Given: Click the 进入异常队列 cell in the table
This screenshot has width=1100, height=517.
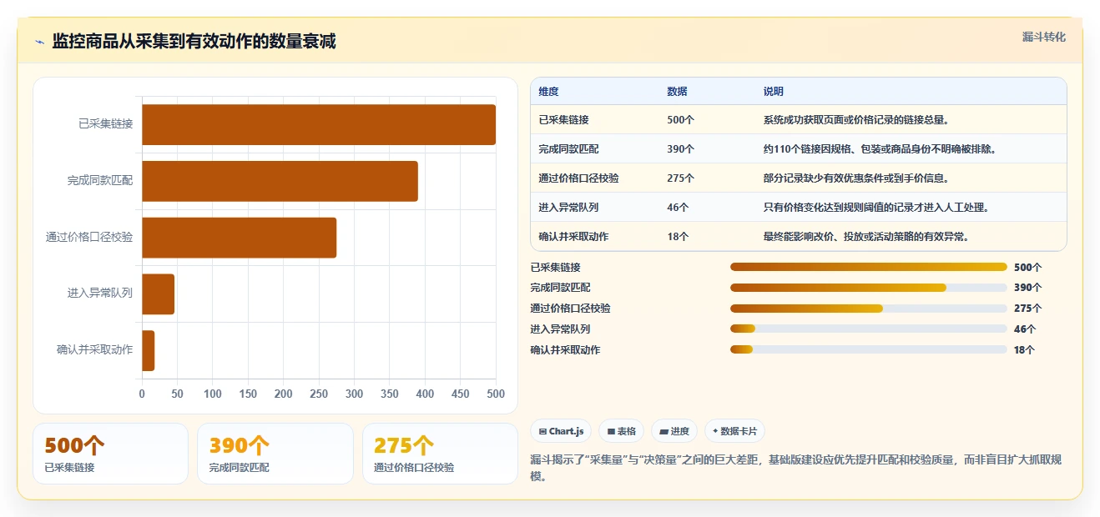Looking at the screenshot, I should (569, 208).
